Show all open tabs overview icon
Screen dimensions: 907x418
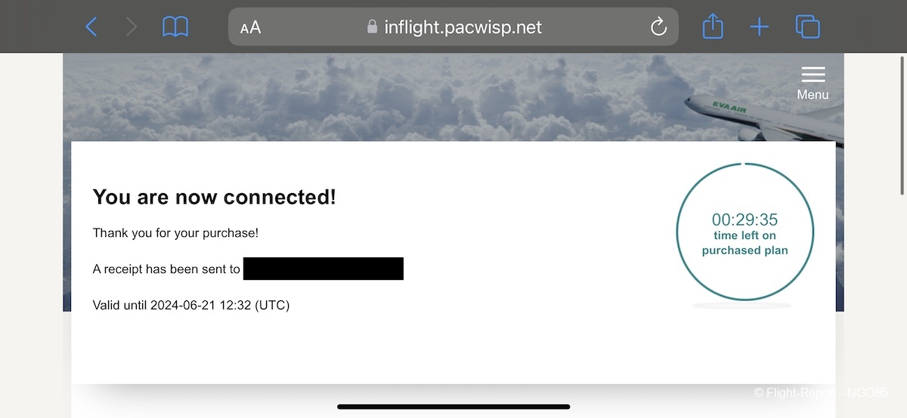click(x=807, y=27)
